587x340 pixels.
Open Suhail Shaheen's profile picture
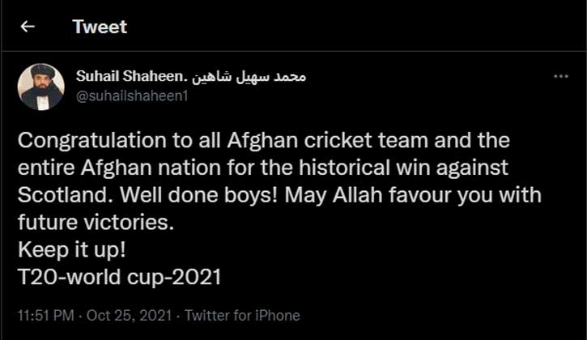pos(40,87)
